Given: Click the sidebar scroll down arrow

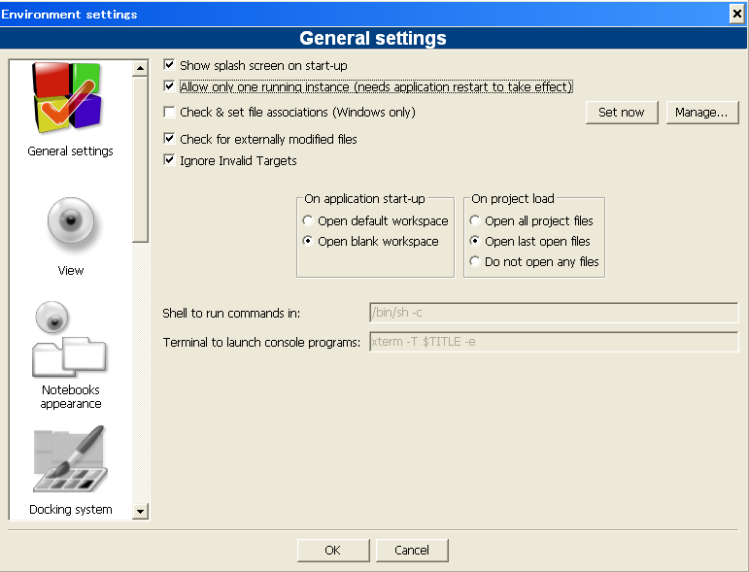Looking at the screenshot, I should [x=141, y=512].
